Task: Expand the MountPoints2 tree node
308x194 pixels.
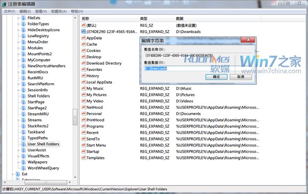Action: tap(18, 54)
